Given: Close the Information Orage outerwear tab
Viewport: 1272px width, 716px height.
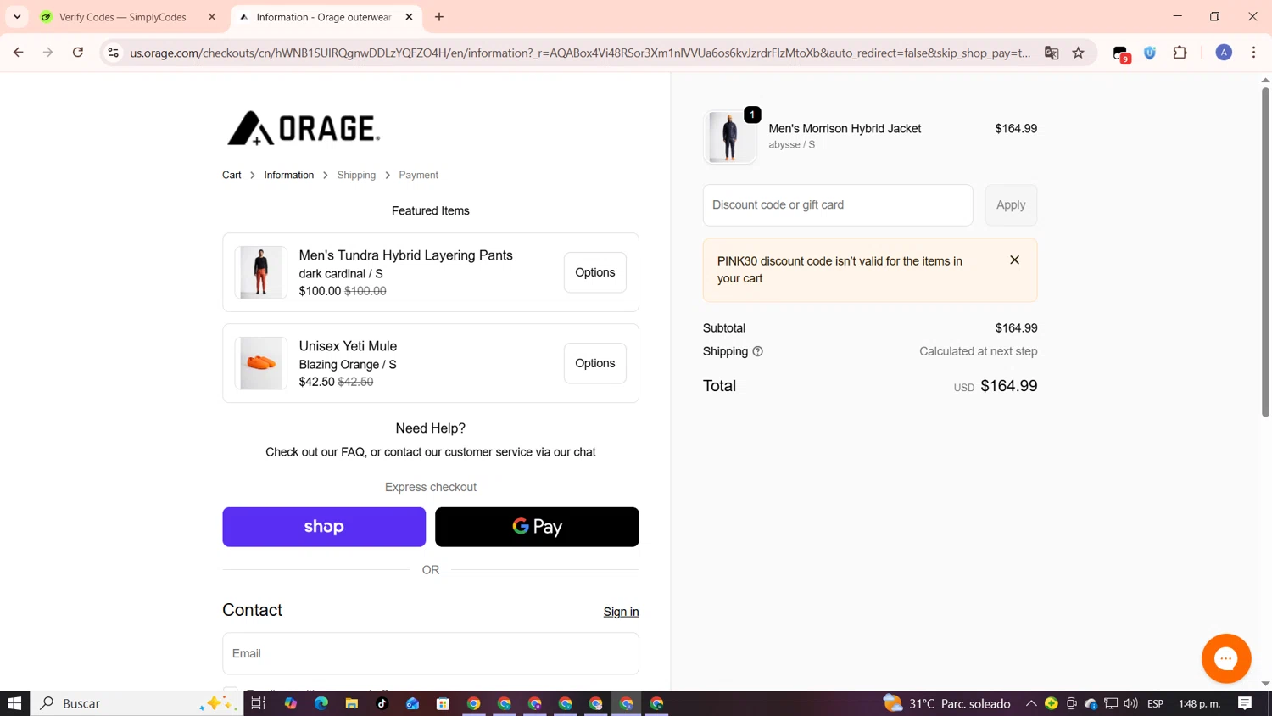Looking at the screenshot, I should pyautogui.click(x=409, y=17).
